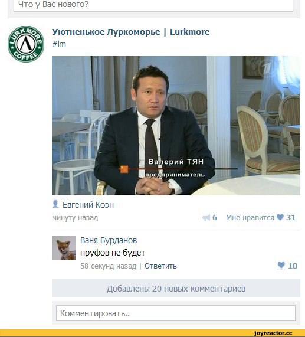Click the repost count 6
The height and width of the screenshot is (337, 305).
click(x=215, y=218)
